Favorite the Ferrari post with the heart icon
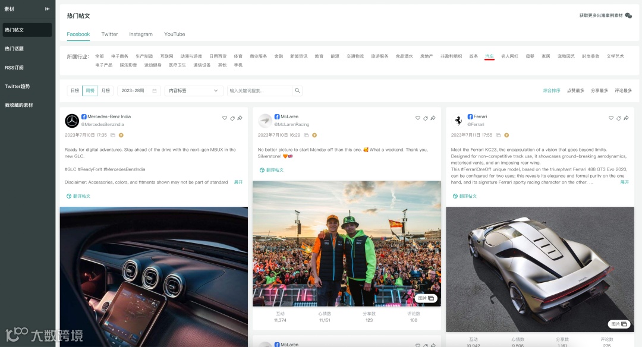 tap(611, 118)
